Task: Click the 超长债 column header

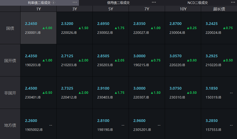Action: click(x=219, y=9)
